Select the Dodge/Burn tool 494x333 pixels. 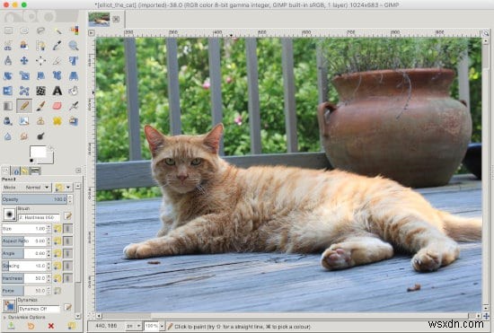tap(40, 136)
